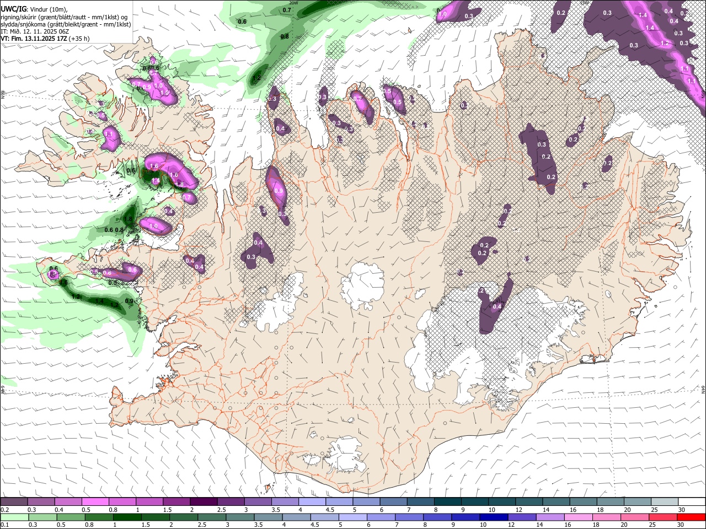Image resolution: width=706 pixels, height=529 pixels.
Task: Click the 'UWC/IG: Vindur (10m)' title text
Action: tap(34, 9)
